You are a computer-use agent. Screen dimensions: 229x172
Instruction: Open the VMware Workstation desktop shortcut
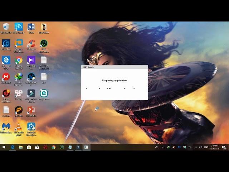point(19,46)
